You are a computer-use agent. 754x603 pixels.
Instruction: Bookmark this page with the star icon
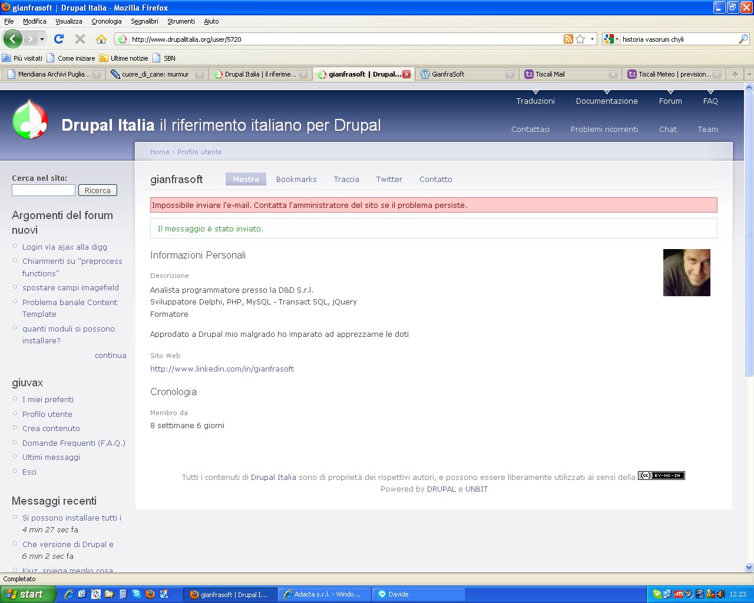pyautogui.click(x=580, y=39)
